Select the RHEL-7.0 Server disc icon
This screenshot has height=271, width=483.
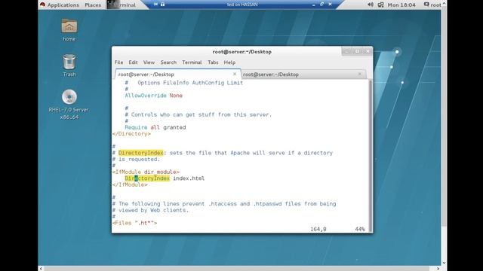click(x=69, y=105)
